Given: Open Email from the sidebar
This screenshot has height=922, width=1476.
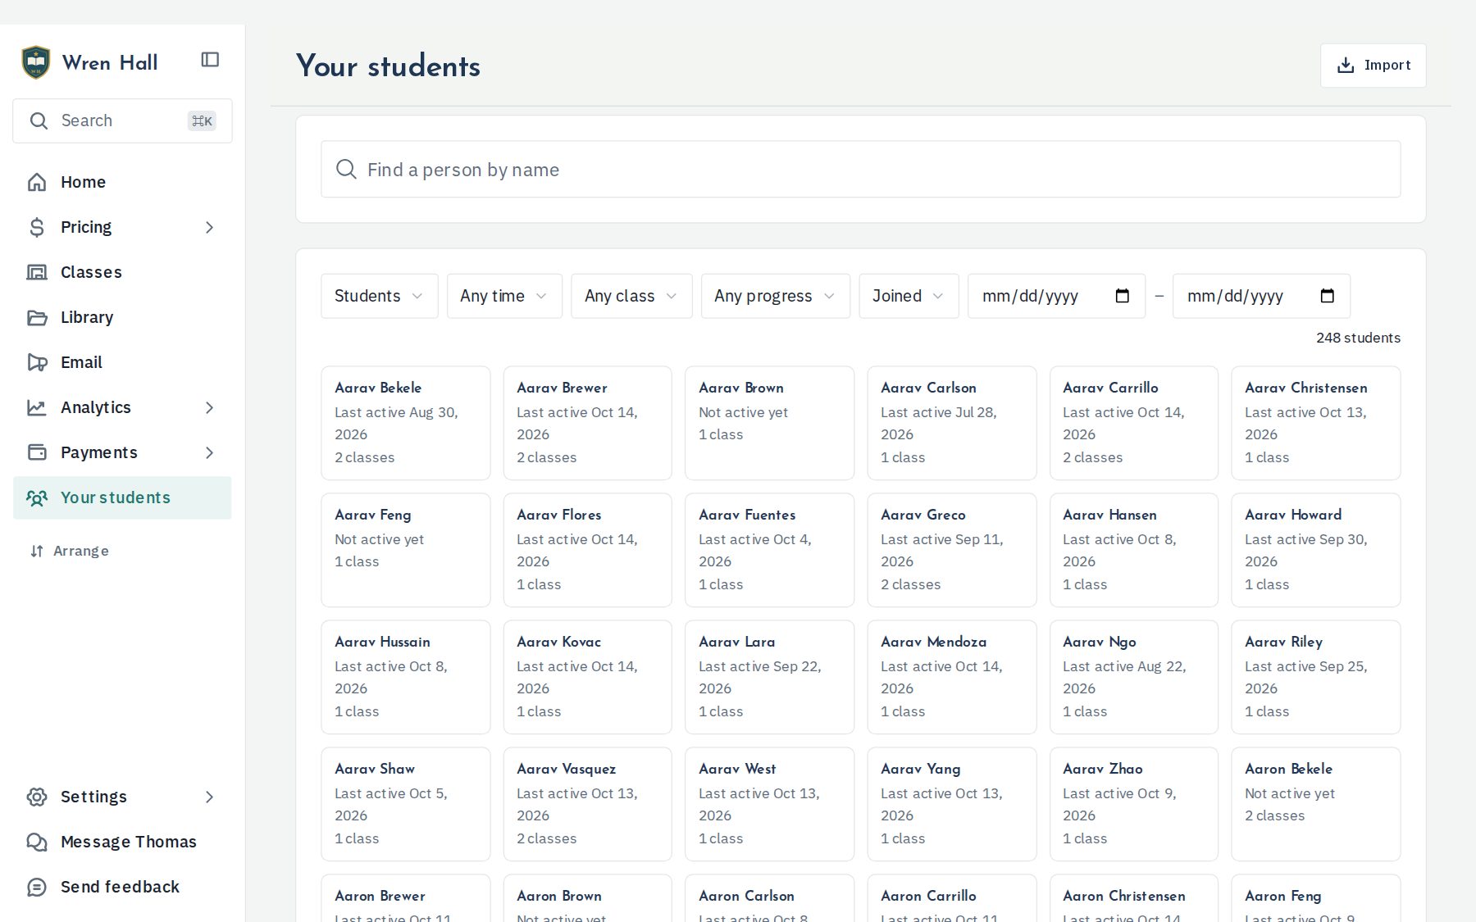Looking at the screenshot, I should pos(122,362).
